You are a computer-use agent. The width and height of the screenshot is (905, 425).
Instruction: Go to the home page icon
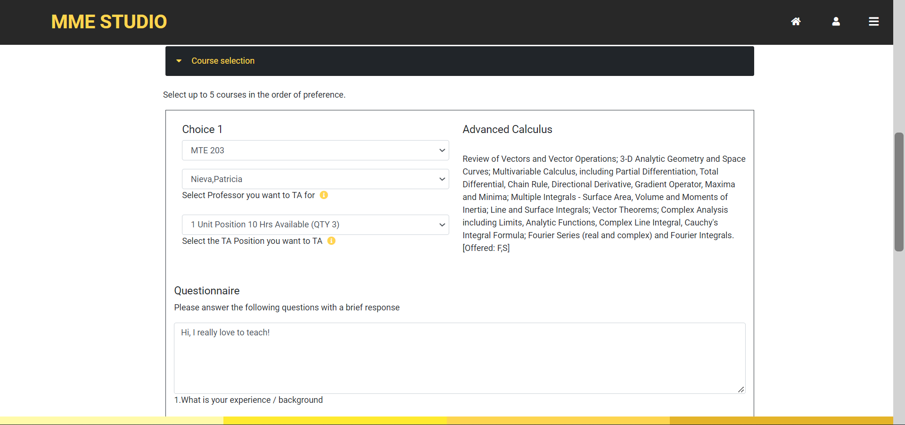point(796,22)
